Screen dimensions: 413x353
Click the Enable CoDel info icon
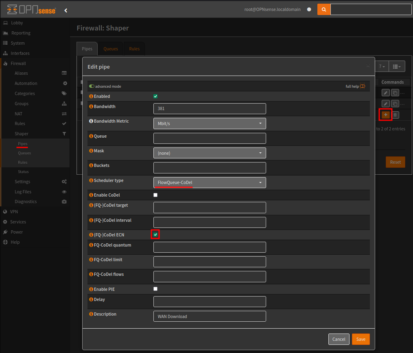tap(91, 195)
